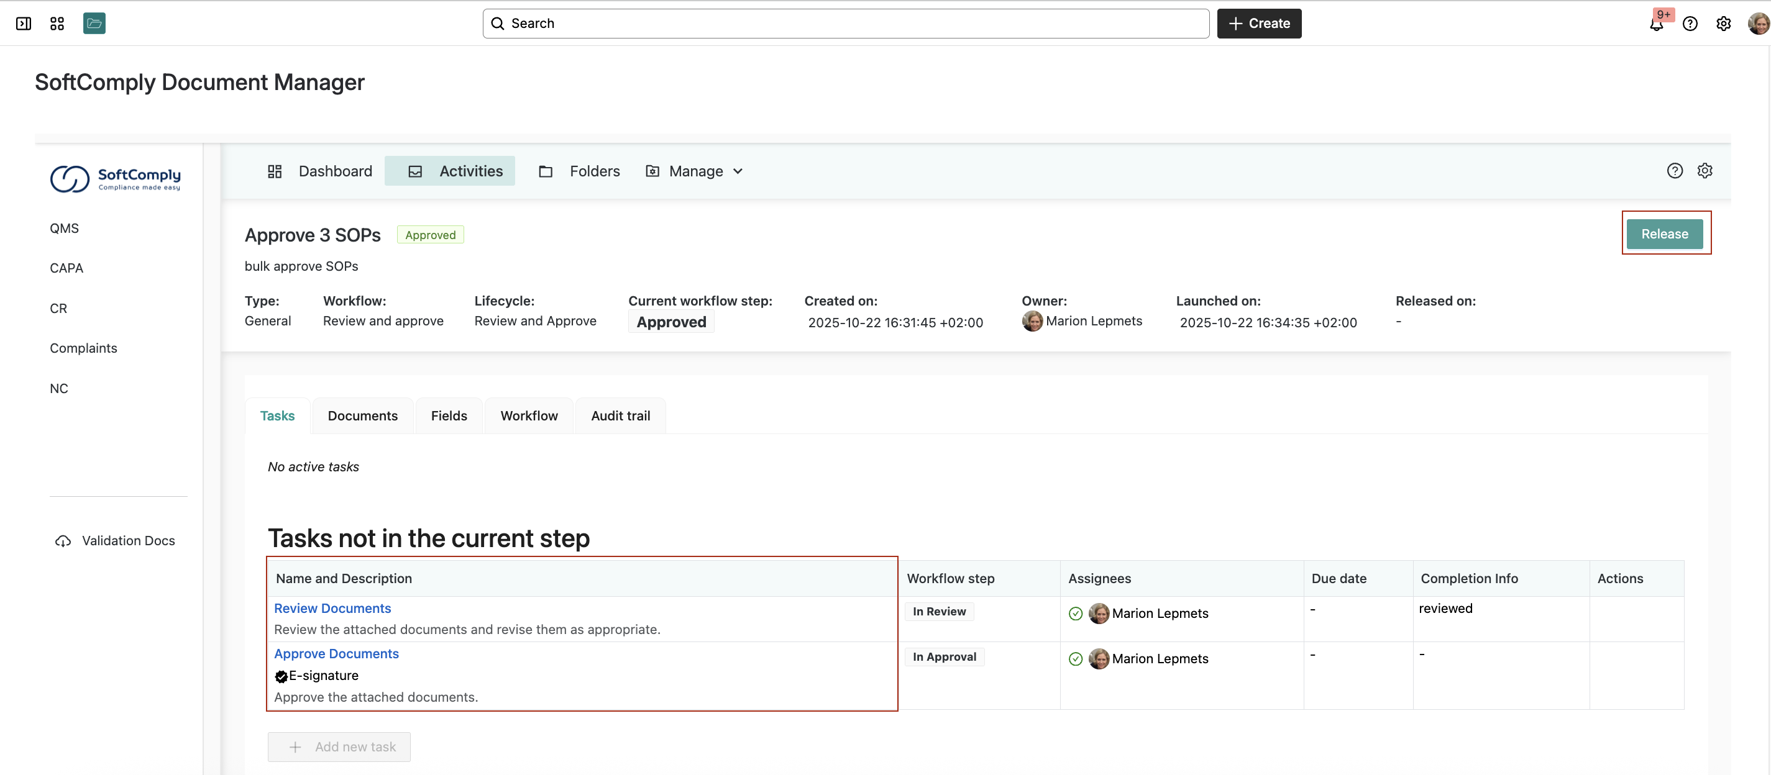Open the app switcher grid icon
1771x775 pixels.
[x=57, y=24]
